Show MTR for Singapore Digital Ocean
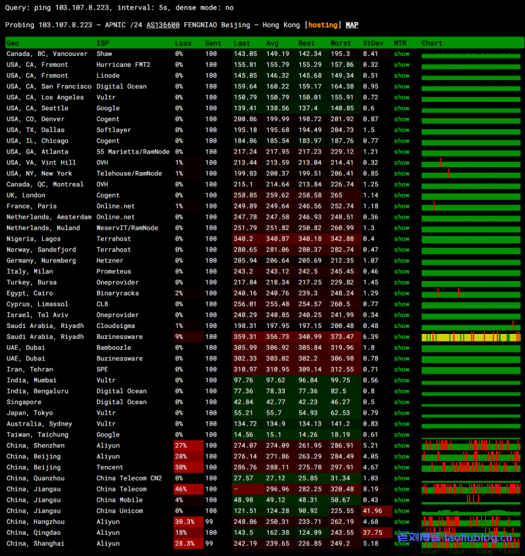The image size is (525, 556). click(401, 402)
